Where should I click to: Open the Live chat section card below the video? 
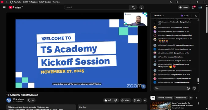(112, 107)
